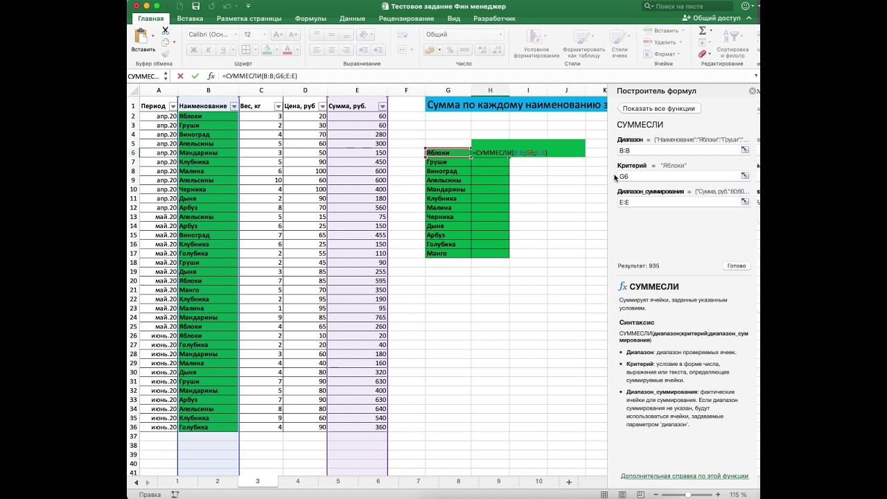This screenshot has width=887, height=499.
Task: Add a new sheet with plus button
Action: (x=569, y=482)
